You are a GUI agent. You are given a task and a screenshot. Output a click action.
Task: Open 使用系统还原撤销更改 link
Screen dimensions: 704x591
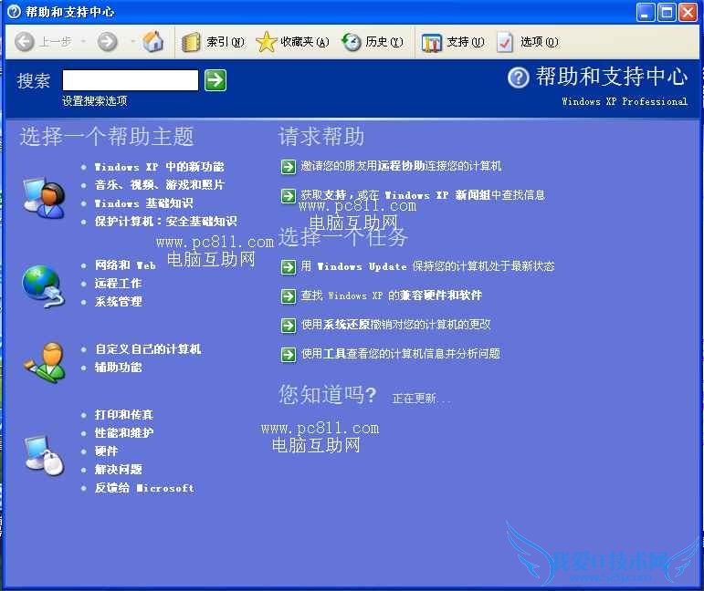click(396, 324)
